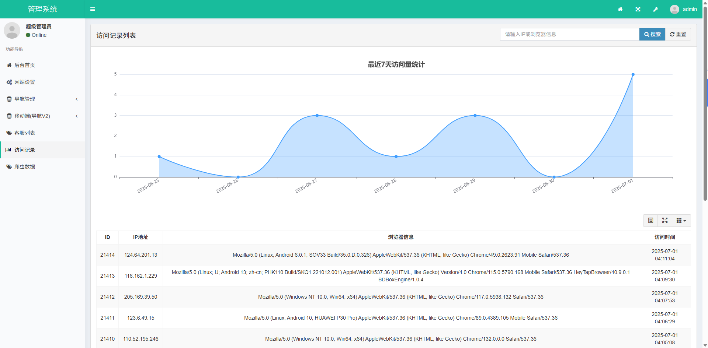This screenshot has width=708, height=348.
Task: Select the 网站设置 gear icon
Action: click(9, 82)
